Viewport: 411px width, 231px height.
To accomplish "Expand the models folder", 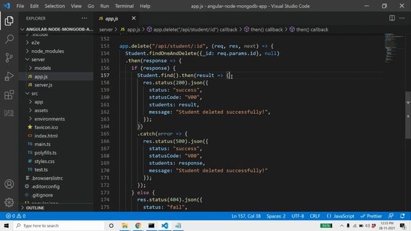I will pyautogui.click(x=42, y=68).
